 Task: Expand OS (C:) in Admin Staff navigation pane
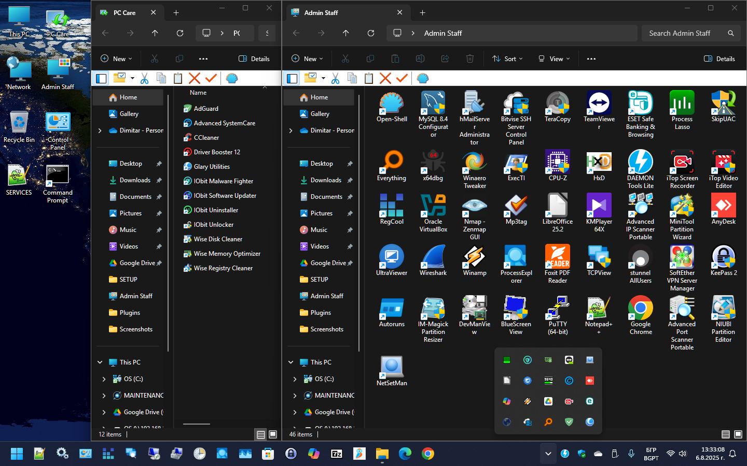[x=295, y=379]
